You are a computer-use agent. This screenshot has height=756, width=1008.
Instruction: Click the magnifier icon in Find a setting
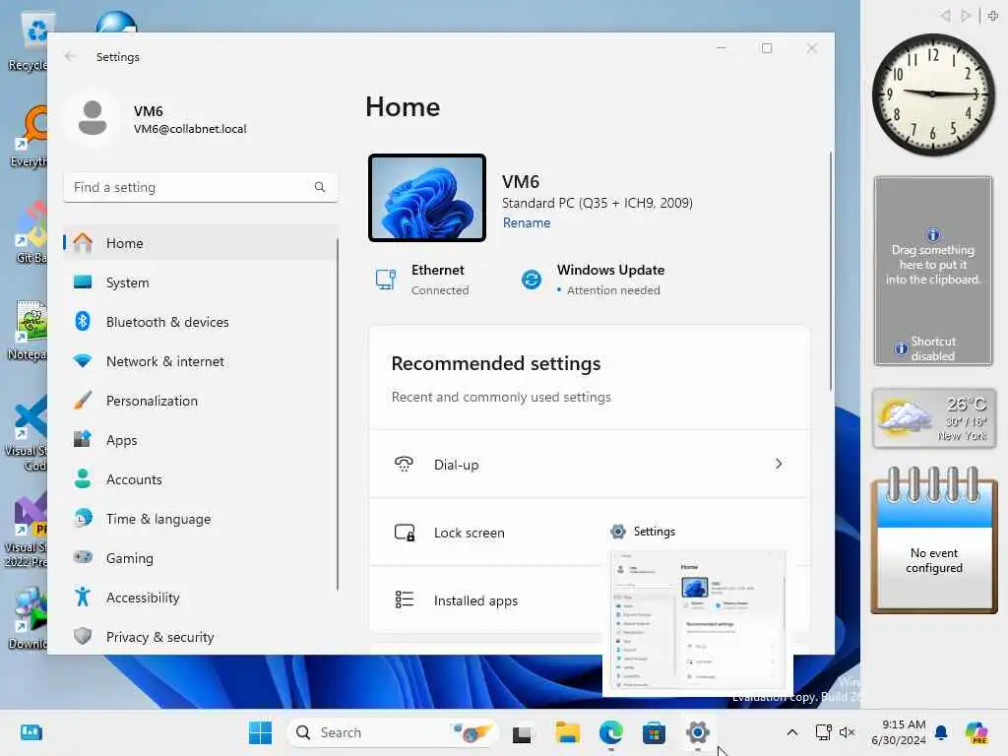tap(320, 187)
